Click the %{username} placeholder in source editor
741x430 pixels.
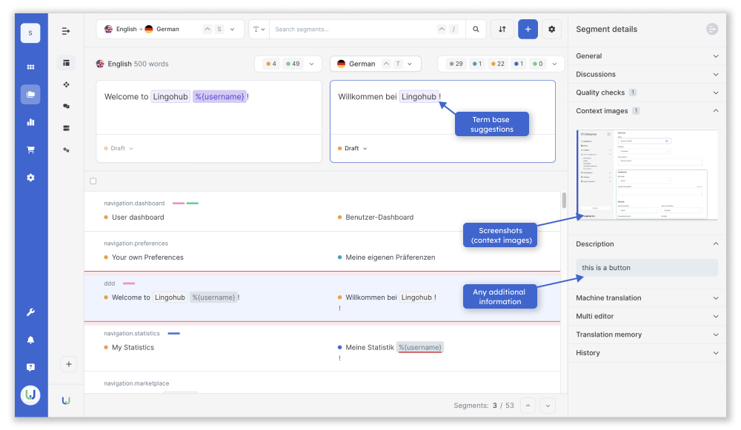pyautogui.click(x=219, y=97)
